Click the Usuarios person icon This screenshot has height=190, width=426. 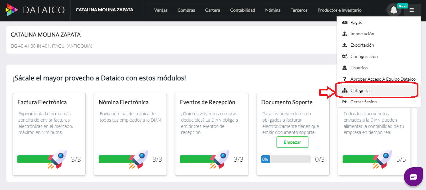coord(345,68)
